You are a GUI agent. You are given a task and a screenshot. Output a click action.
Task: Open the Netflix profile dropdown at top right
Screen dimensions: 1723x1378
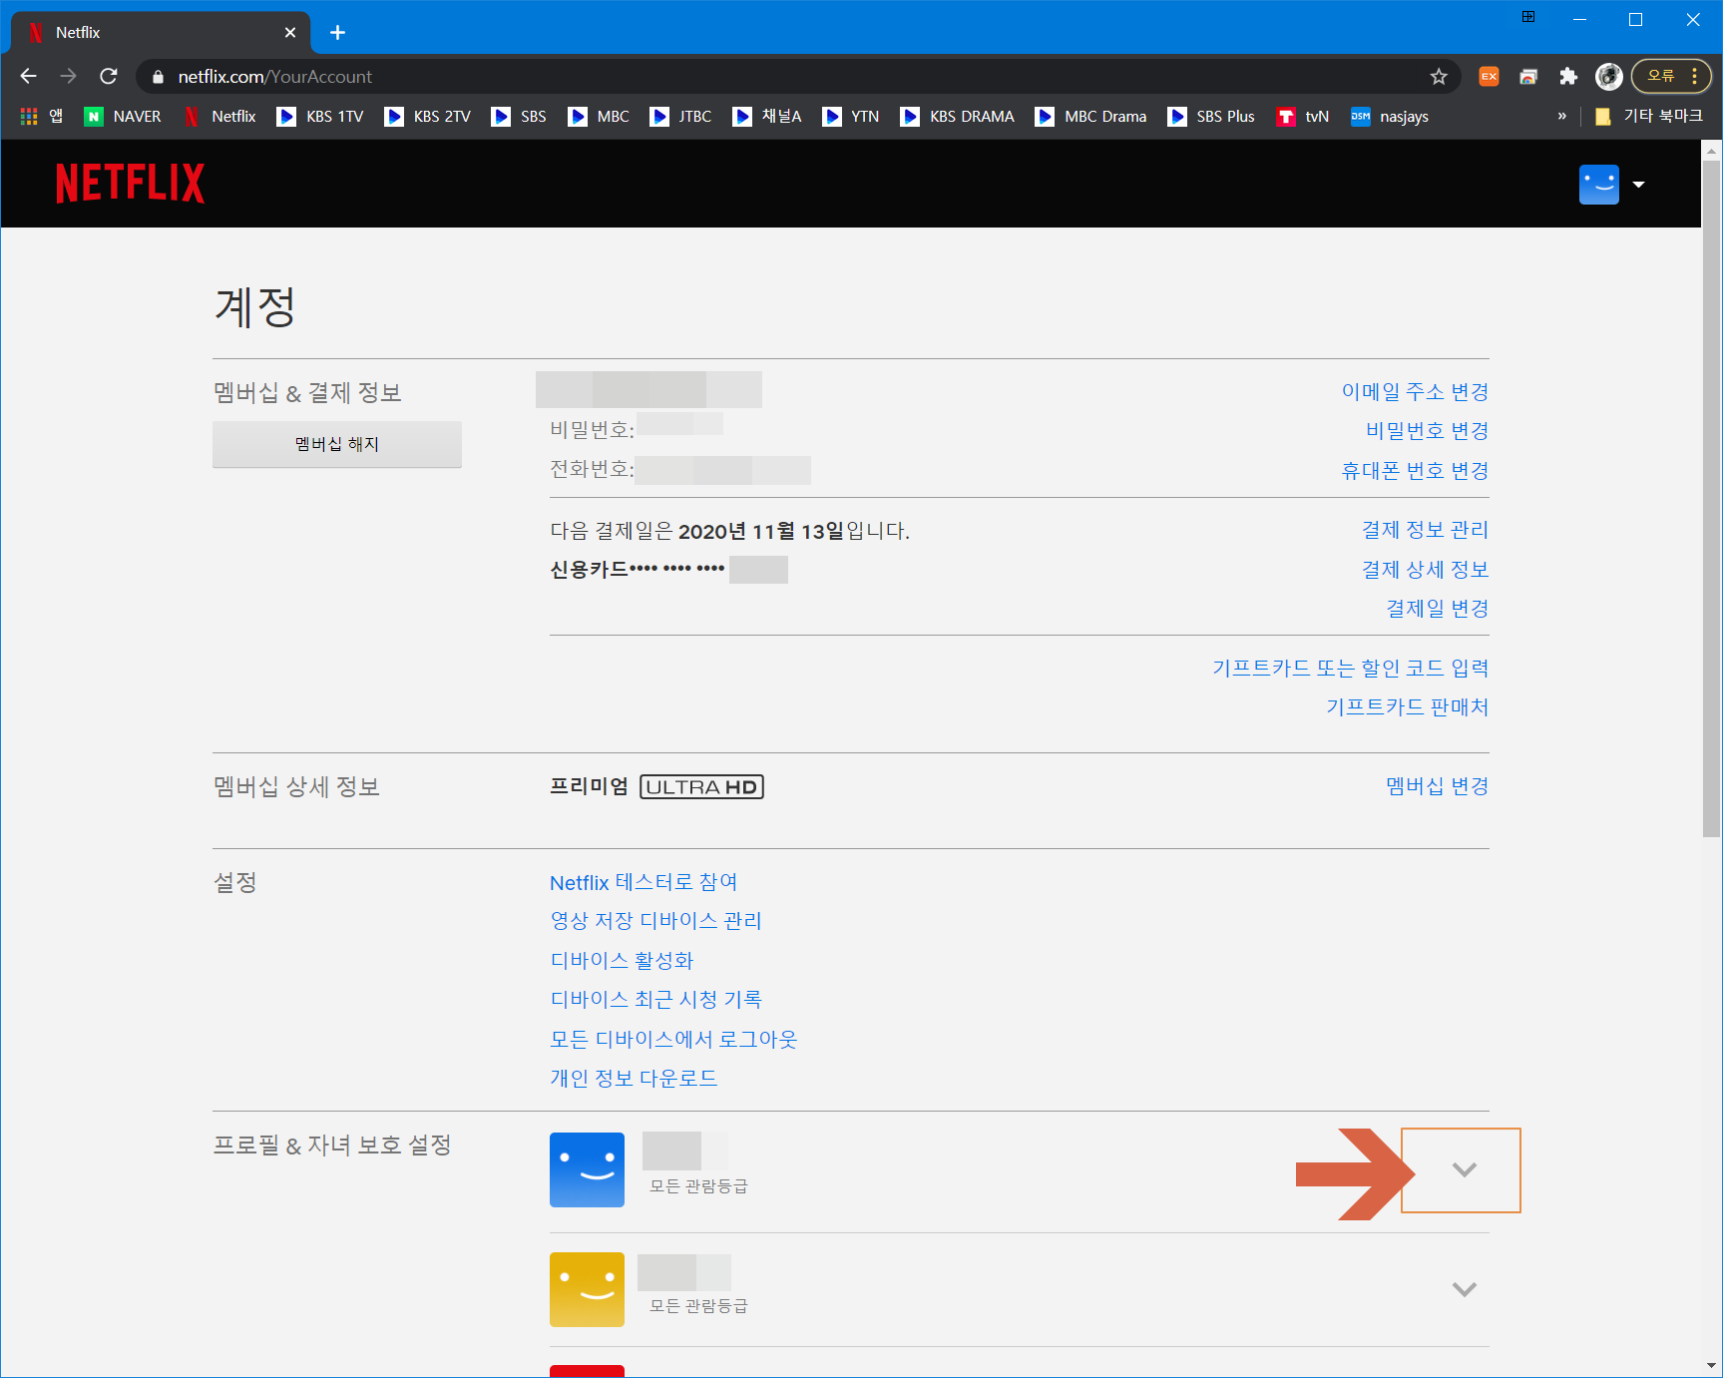pos(1612,185)
